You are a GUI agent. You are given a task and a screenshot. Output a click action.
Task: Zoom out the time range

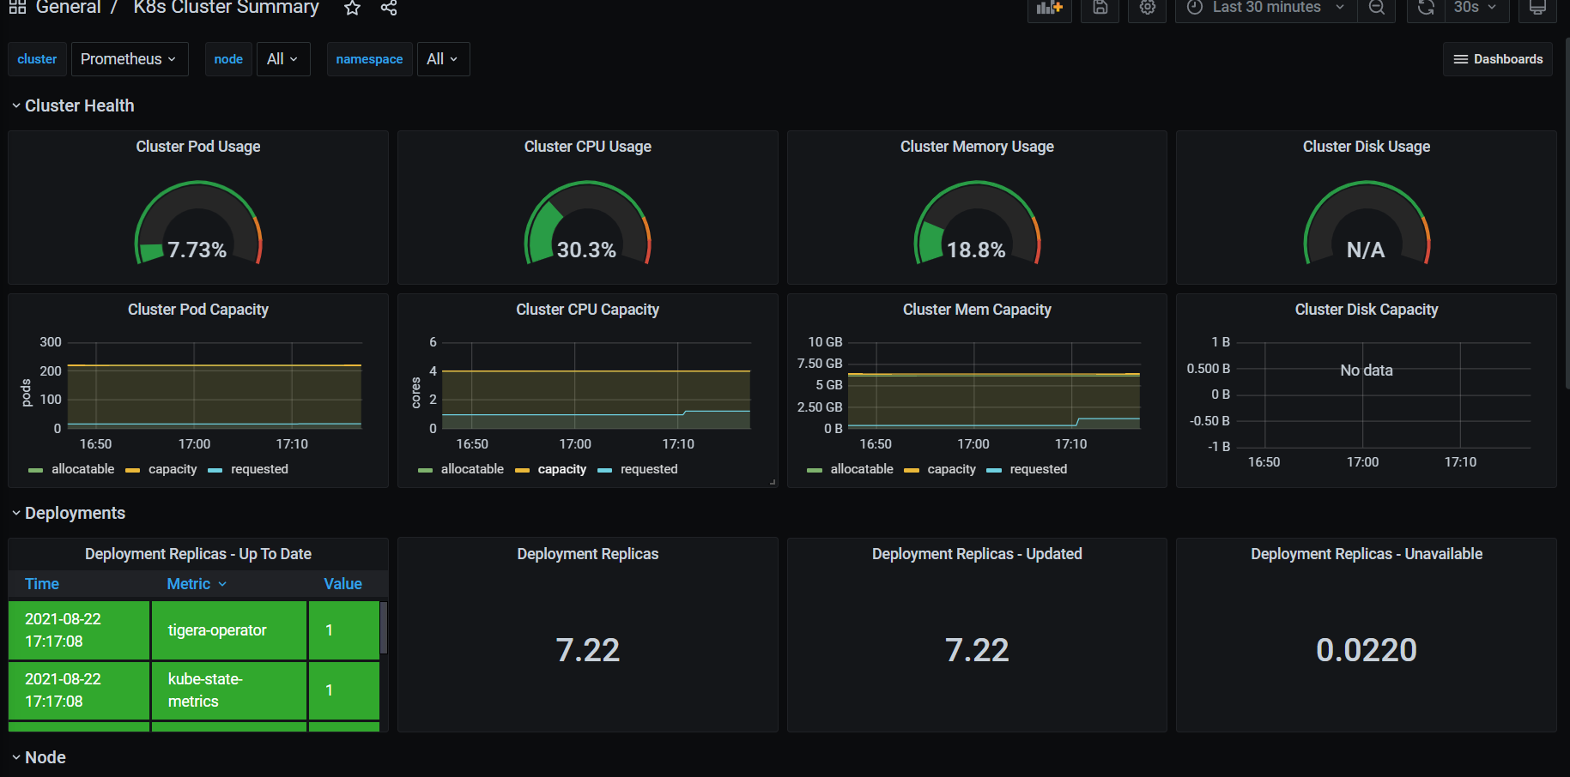click(x=1377, y=8)
